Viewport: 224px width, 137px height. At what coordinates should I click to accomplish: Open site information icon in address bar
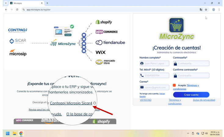24,9
